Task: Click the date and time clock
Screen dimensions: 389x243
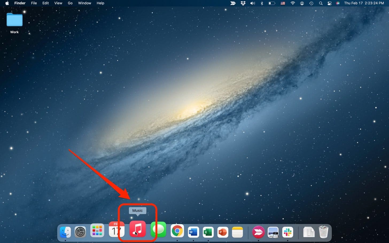Action: coord(364,3)
